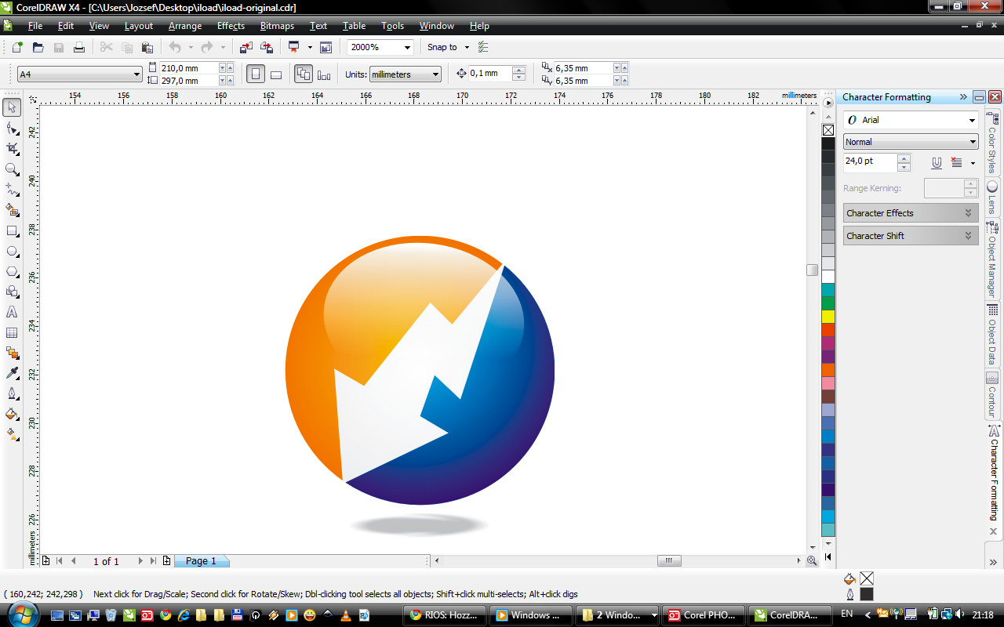The width and height of the screenshot is (1004, 627).
Task: Open the Bitmaps menu
Action: pos(277,26)
